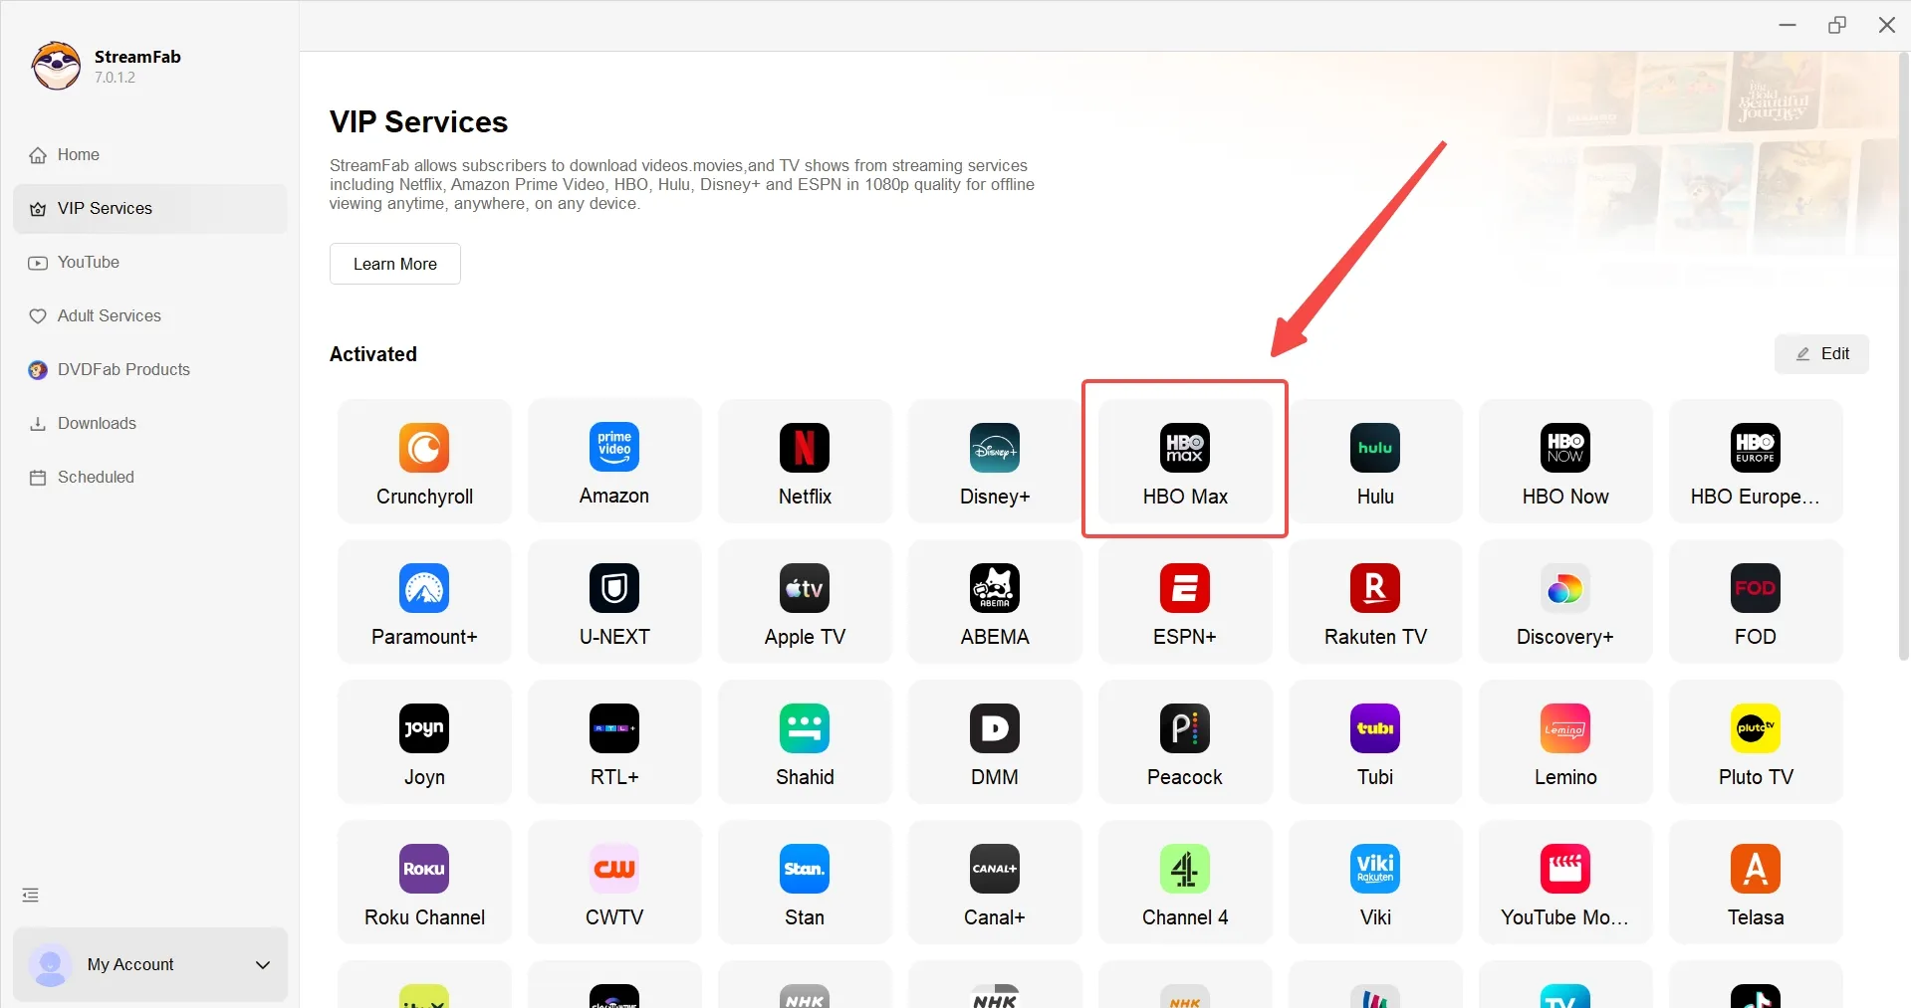
Task: Click the Learn More button
Action: (394, 263)
